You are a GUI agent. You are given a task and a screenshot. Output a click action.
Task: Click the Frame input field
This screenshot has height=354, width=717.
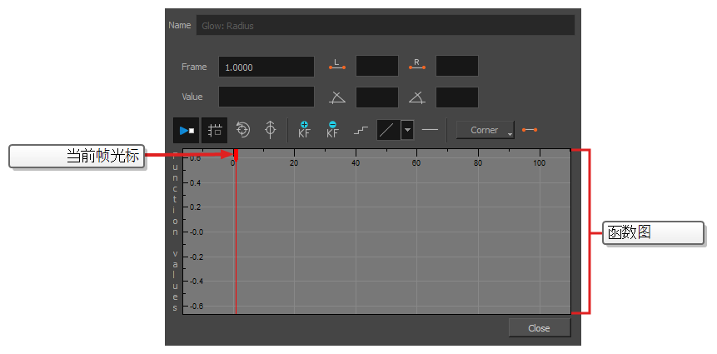[266, 67]
